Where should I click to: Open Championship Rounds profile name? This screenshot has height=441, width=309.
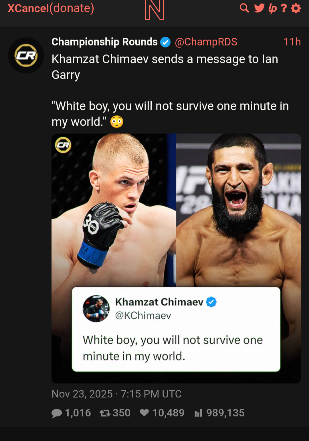104,42
